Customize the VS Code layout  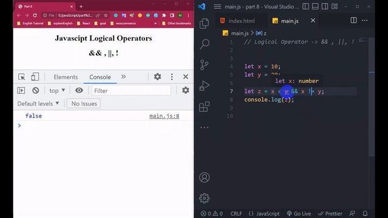pos(335,7)
